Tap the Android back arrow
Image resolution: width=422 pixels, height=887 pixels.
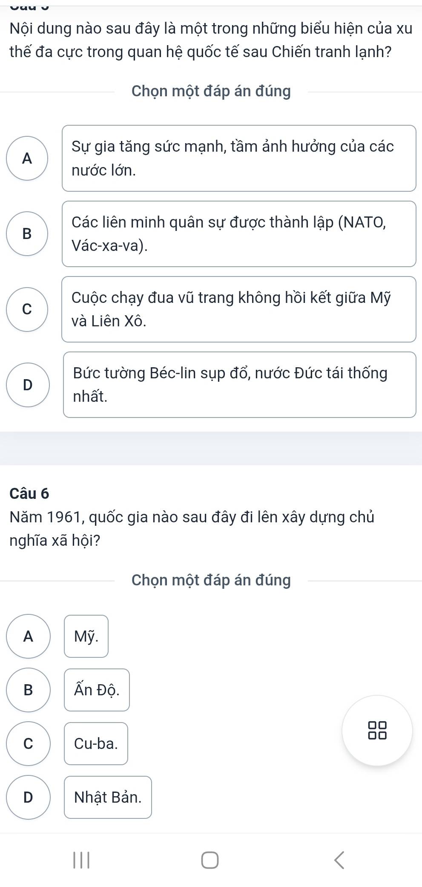[x=339, y=859]
